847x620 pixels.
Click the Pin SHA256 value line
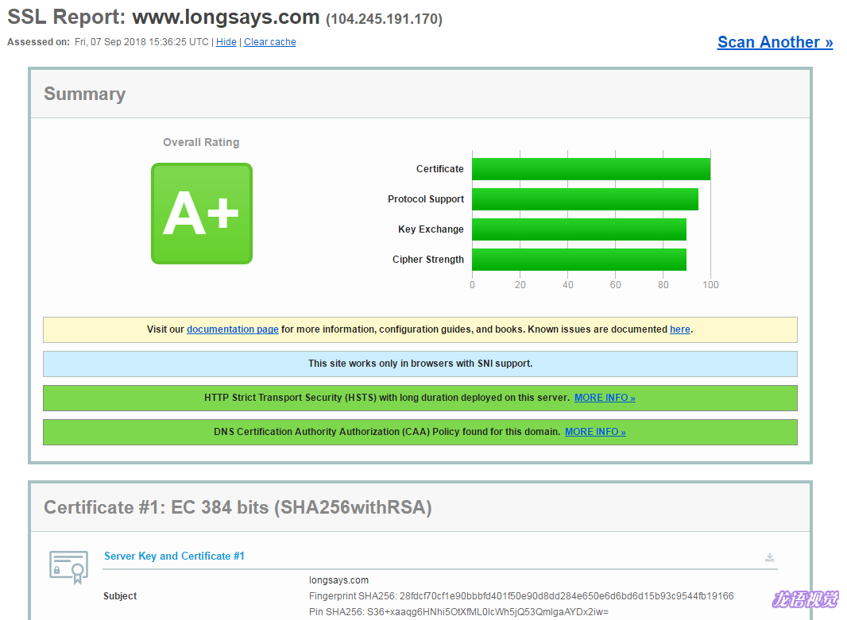458,612
